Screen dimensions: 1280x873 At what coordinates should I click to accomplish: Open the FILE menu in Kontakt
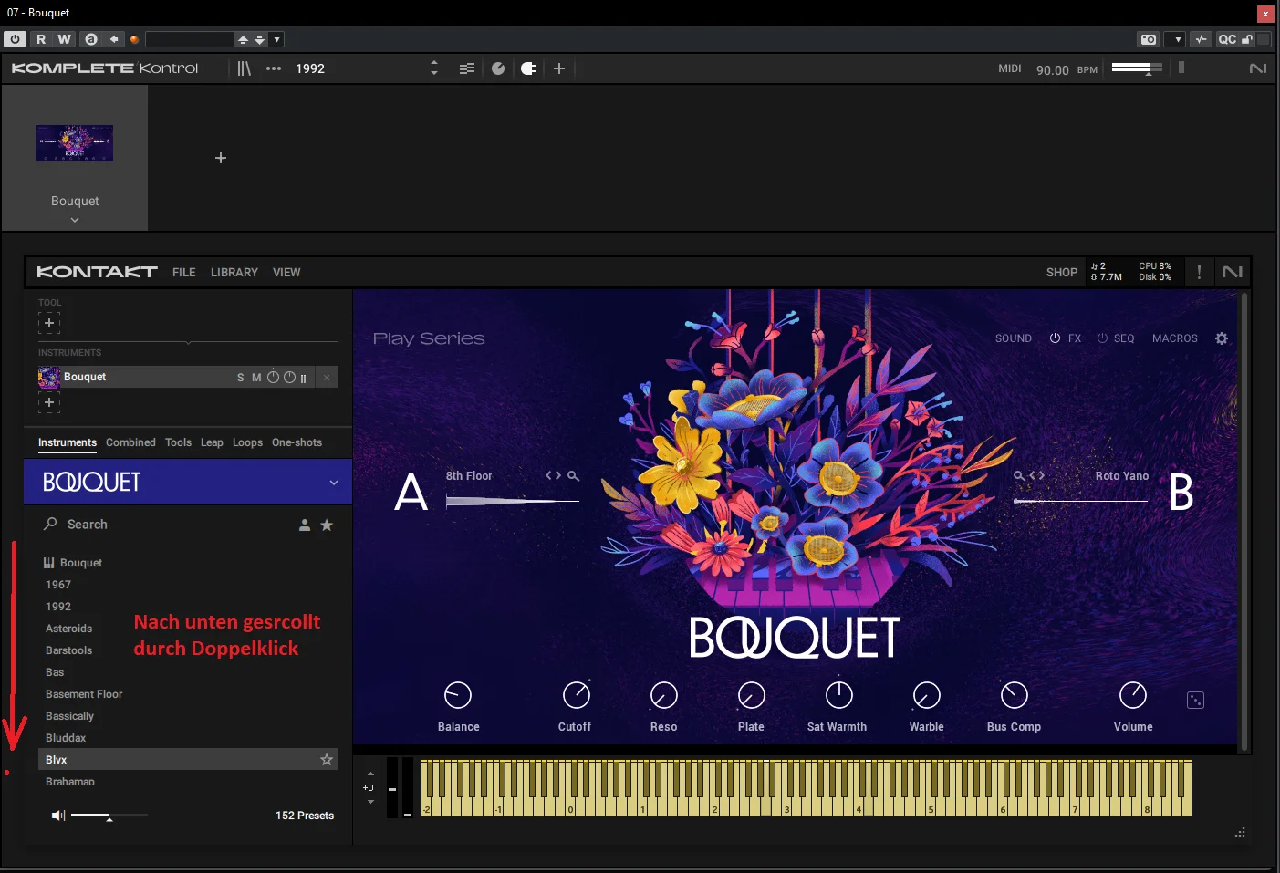[x=184, y=273]
